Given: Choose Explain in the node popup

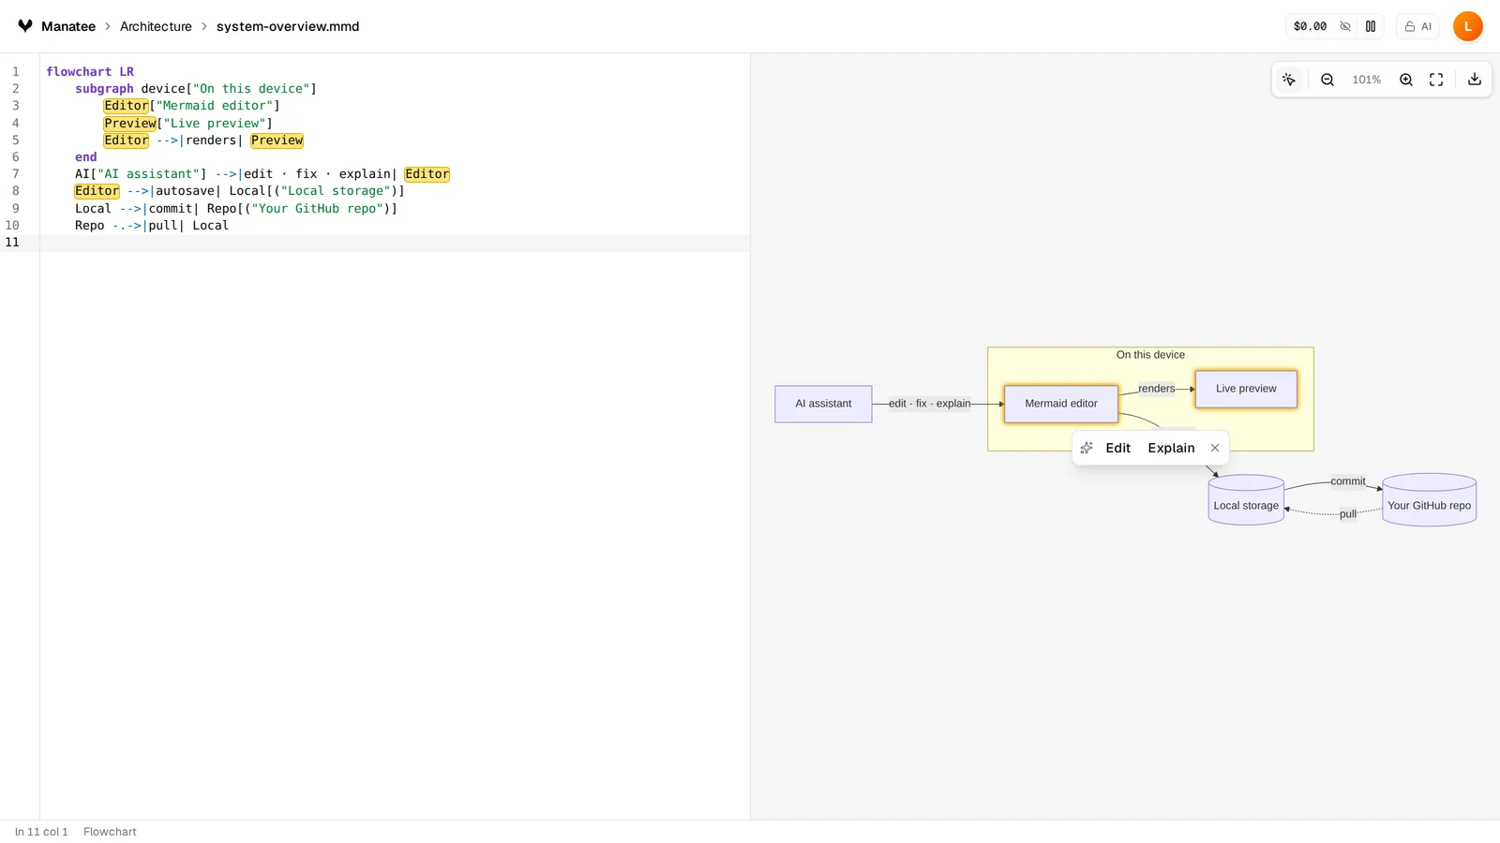Looking at the screenshot, I should click(1171, 448).
